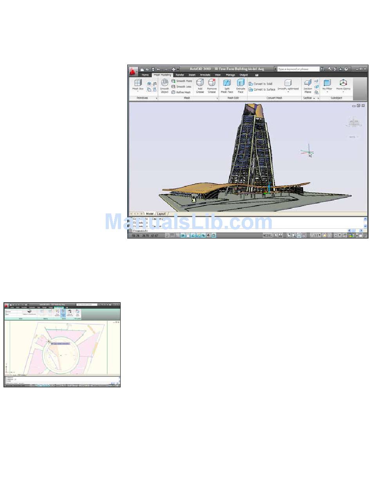Viewport: 372px width, 486px height.
Task: Toggle Object Snap Tracking in status bar
Action: pyautogui.click(x=193, y=236)
